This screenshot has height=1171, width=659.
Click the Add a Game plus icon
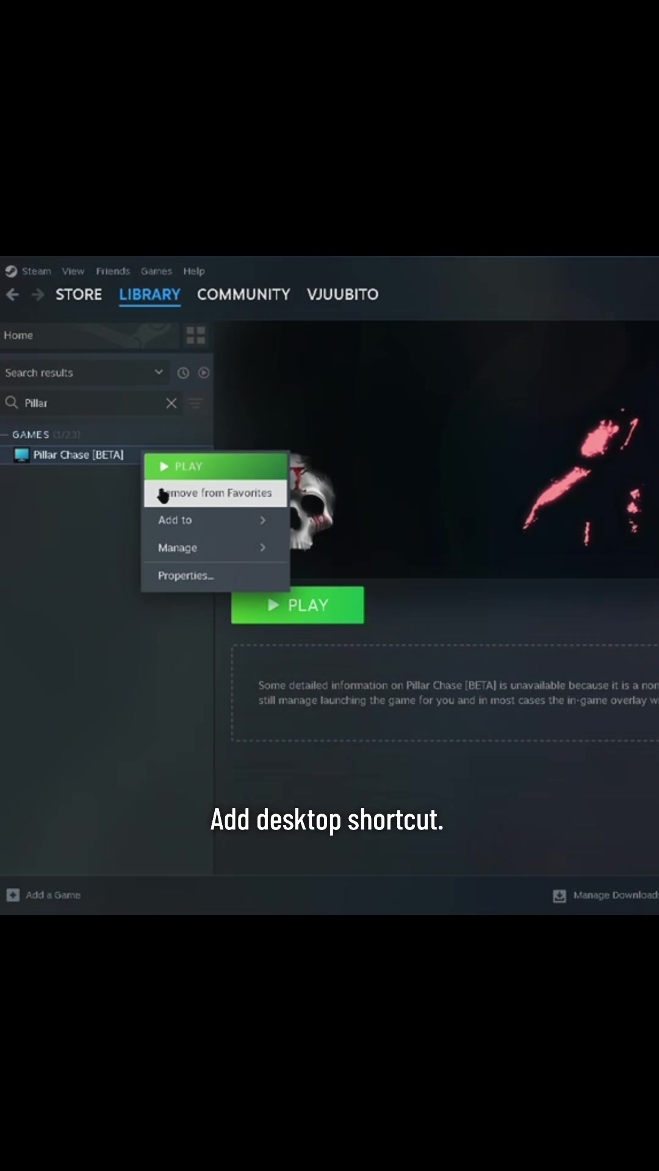point(13,895)
